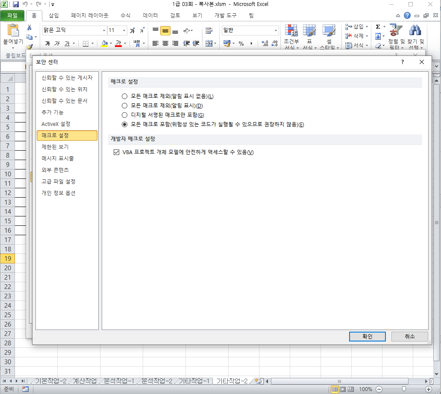Switch to the 기타작업-1 sheet tab

[194, 381]
